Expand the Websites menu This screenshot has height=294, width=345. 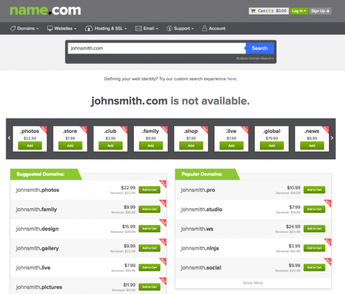[62, 28]
